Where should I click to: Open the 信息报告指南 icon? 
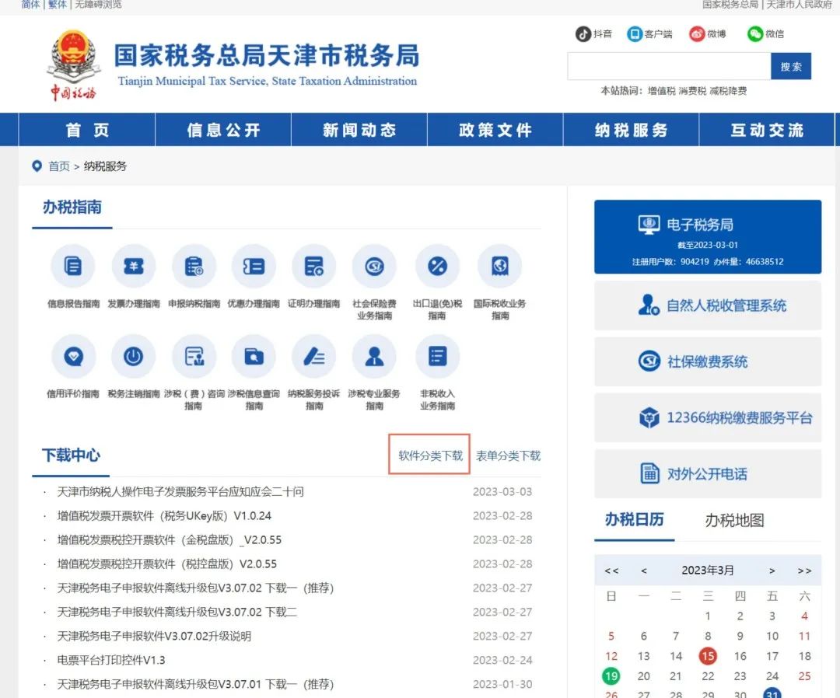(73, 267)
